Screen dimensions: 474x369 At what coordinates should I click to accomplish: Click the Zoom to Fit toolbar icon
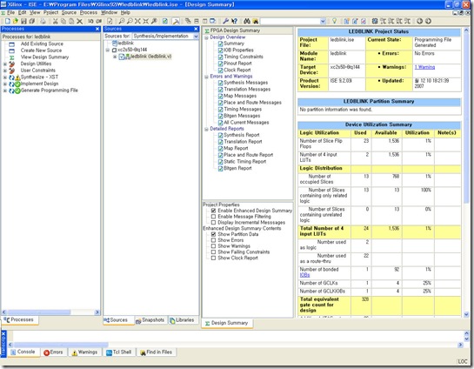(x=137, y=21)
